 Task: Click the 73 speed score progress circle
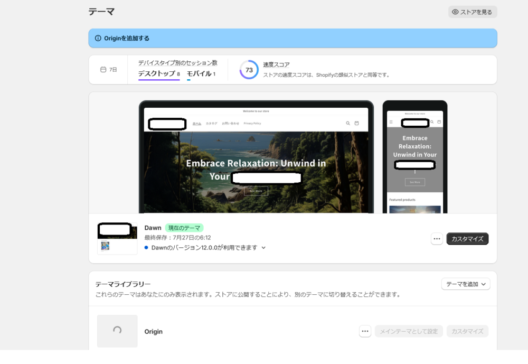click(x=249, y=70)
